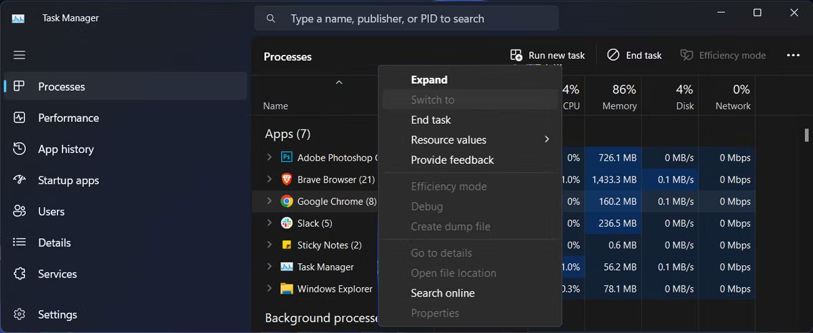Expand the Sticky Notes process group
This screenshot has width=813, height=333.
click(x=269, y=245)
